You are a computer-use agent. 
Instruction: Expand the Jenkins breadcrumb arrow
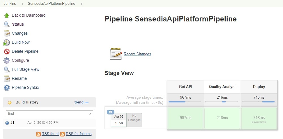point(23,4)
